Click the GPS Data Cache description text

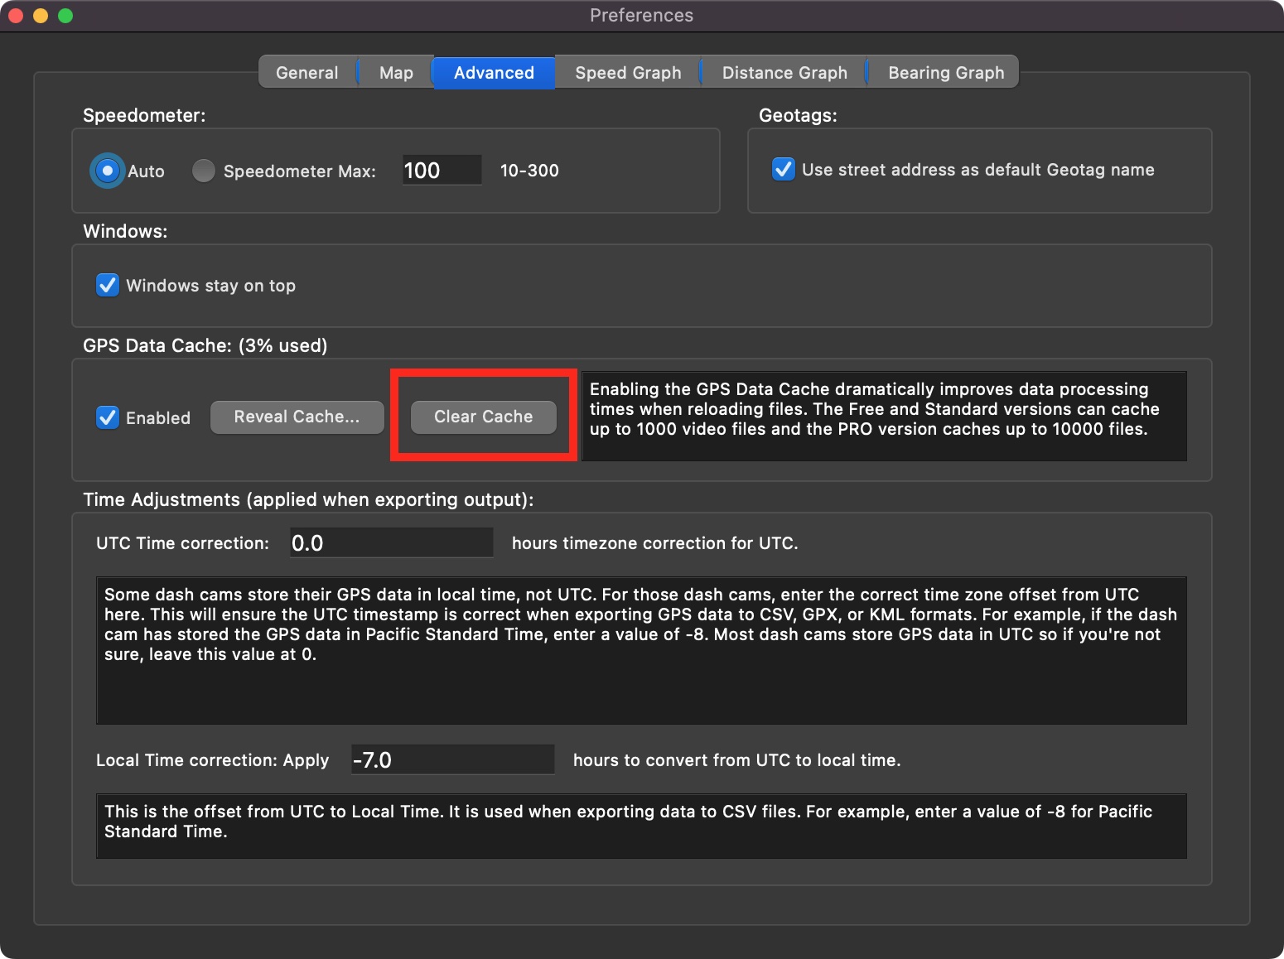(x=884, y=416)
